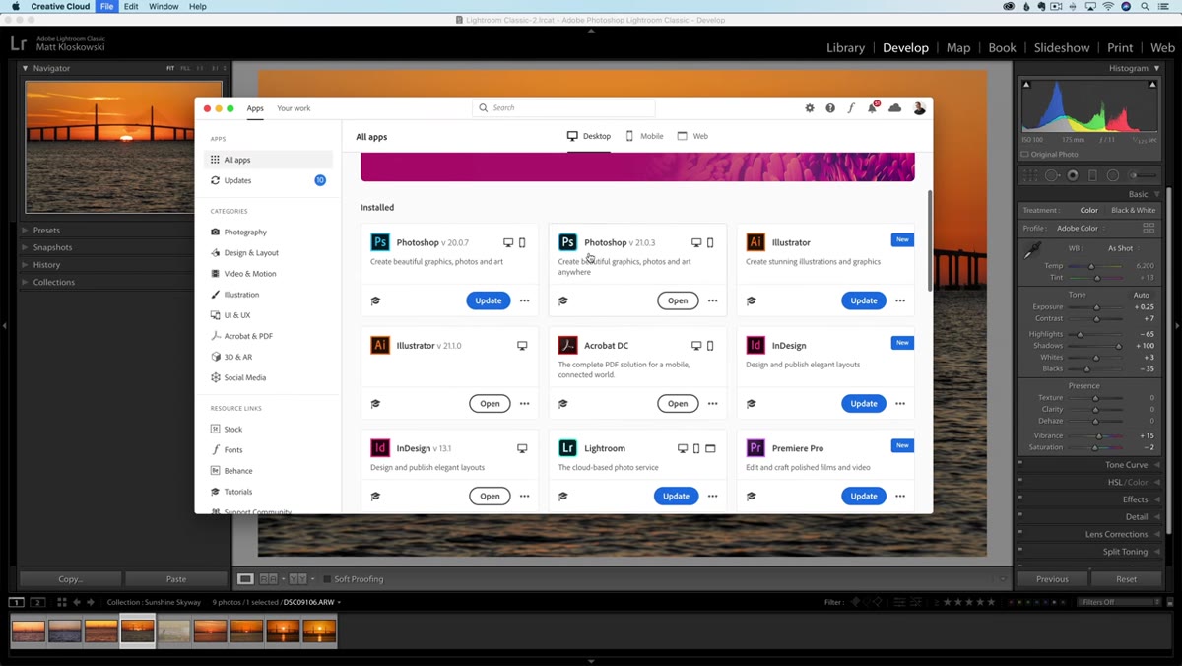The width and height of the screenshot is (1182, 666).
Task: Adjust the Vibrance slider
Action: [1097, 435]
